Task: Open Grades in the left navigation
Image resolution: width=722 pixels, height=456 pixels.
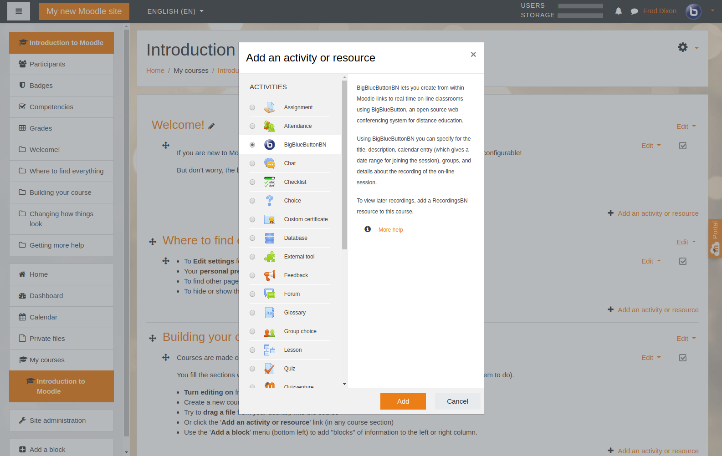Action: (41, 128)
